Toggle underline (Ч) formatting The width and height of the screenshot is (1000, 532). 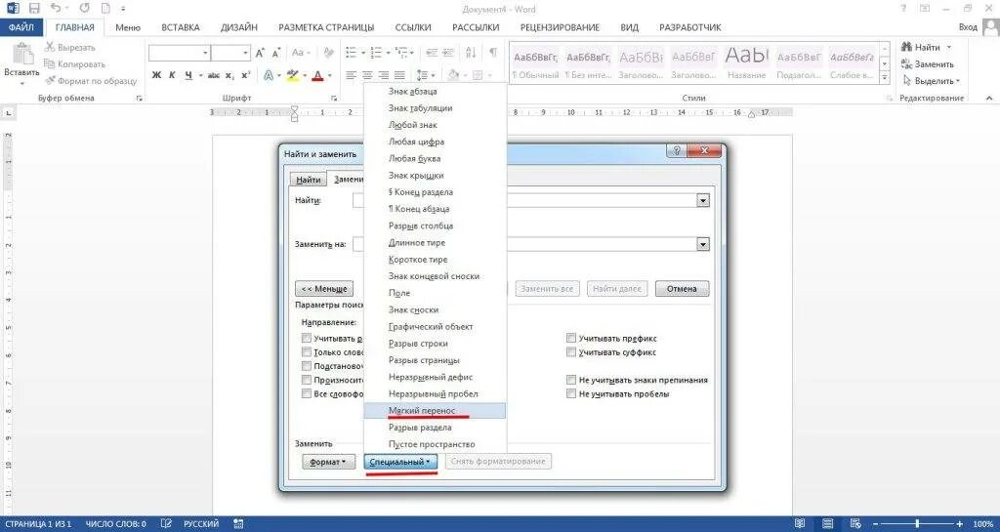[188, 75]
